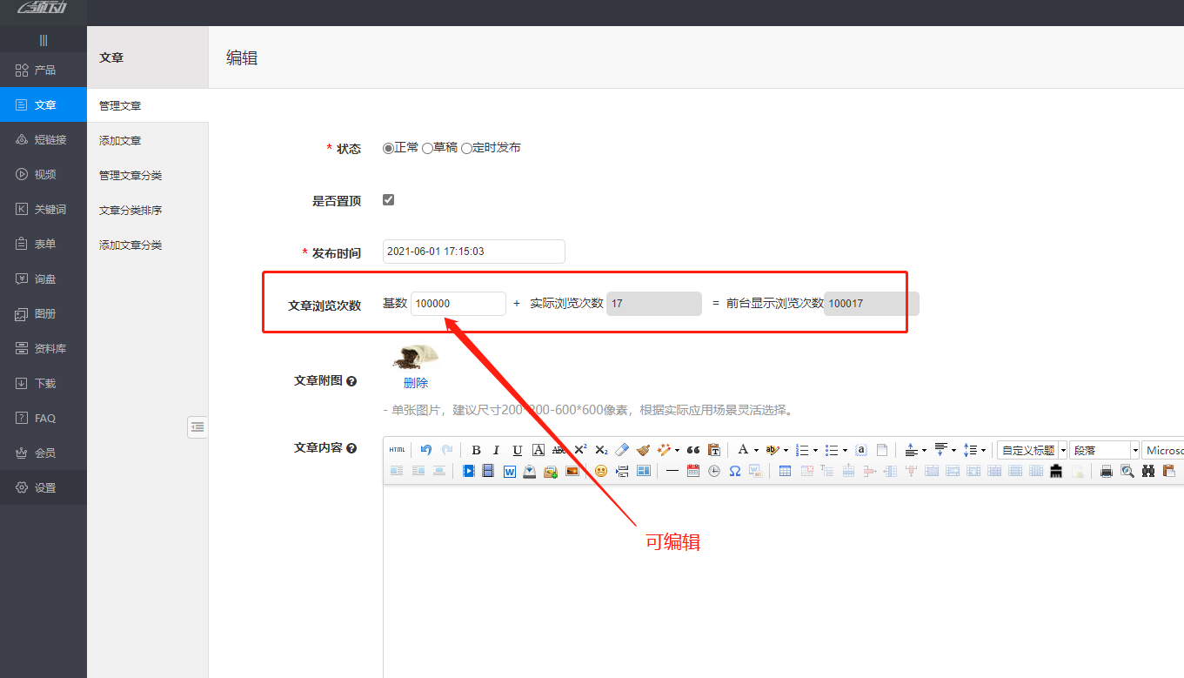Open 管理文章分类 page
The height and width of the screenshot is (678, 1184).
click(x=130, y=175)
